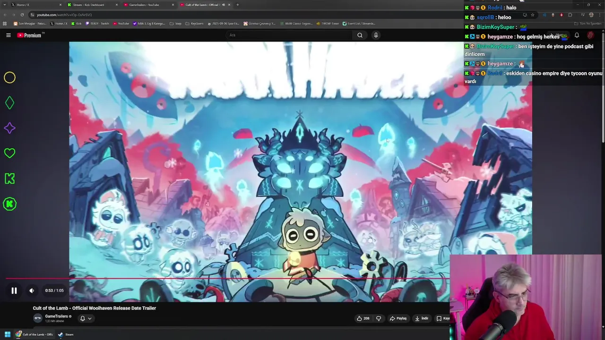Click the YouTube search field
Viewport: 605px width, 340px height.
click(289, 35)
